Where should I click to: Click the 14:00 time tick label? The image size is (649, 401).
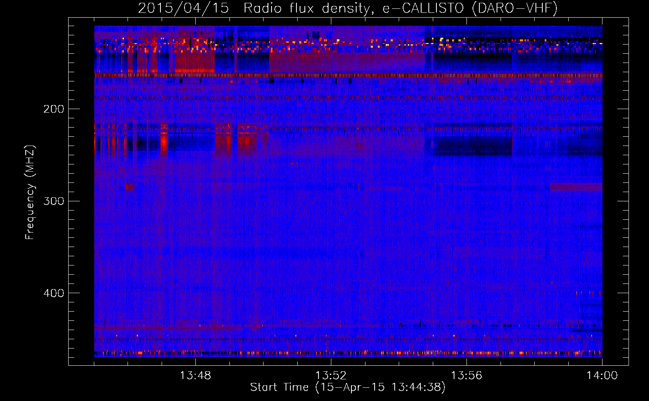[x=602, y=376]
